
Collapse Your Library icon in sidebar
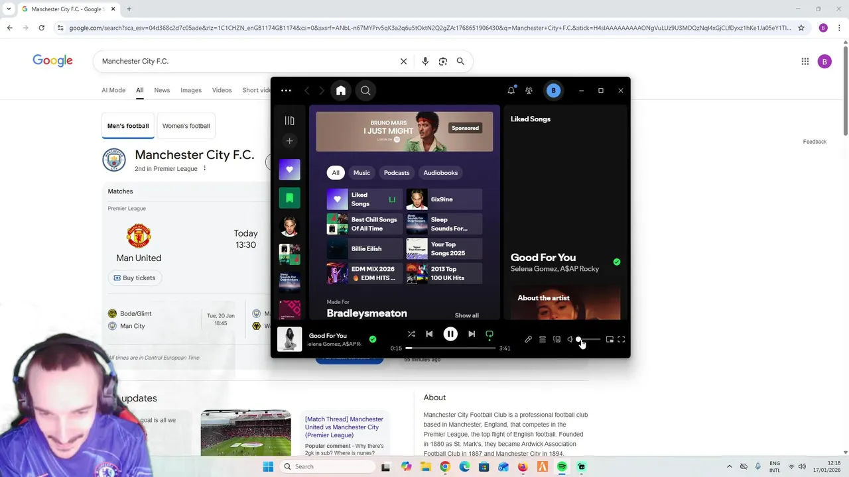click(289, 121)
